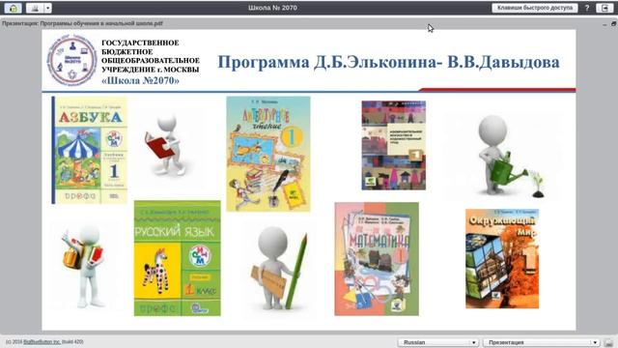Click the Школа № 2070 meeting title
Image resolution: width=618 pixels, height=348 pixels.
pyautogui.click(x=272, y=8)
